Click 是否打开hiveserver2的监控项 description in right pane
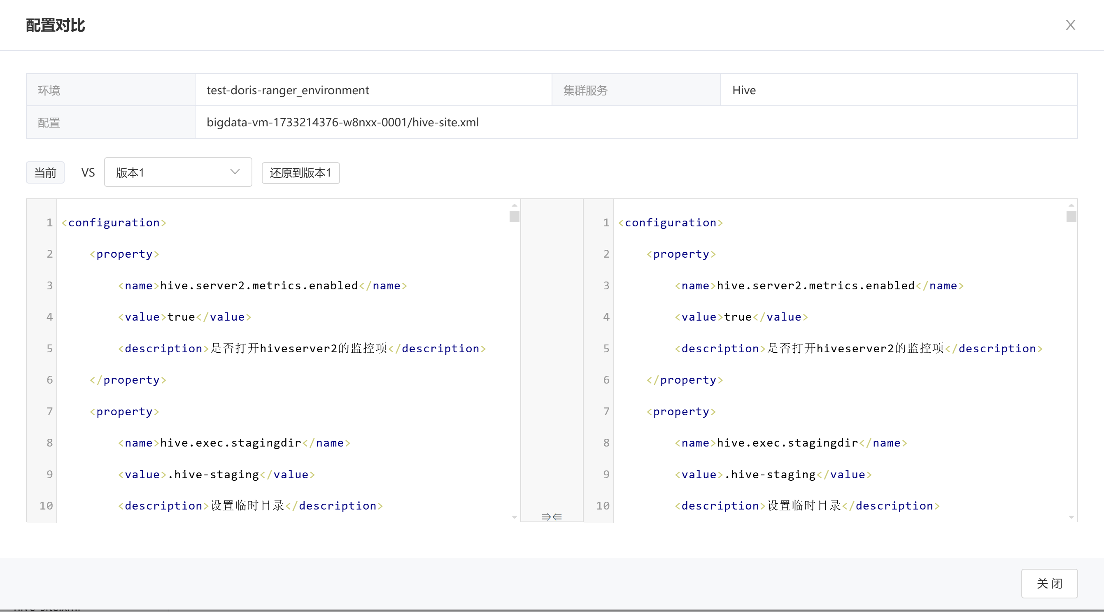 [855, 348]
